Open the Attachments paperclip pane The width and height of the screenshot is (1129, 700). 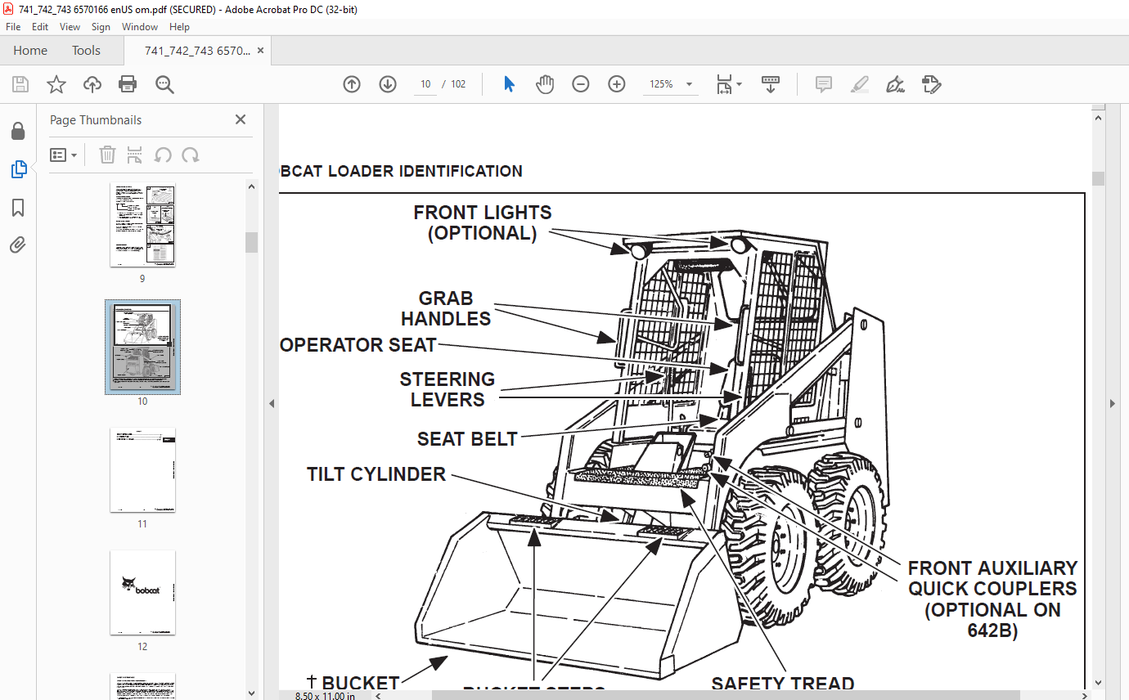pos(18,245)
